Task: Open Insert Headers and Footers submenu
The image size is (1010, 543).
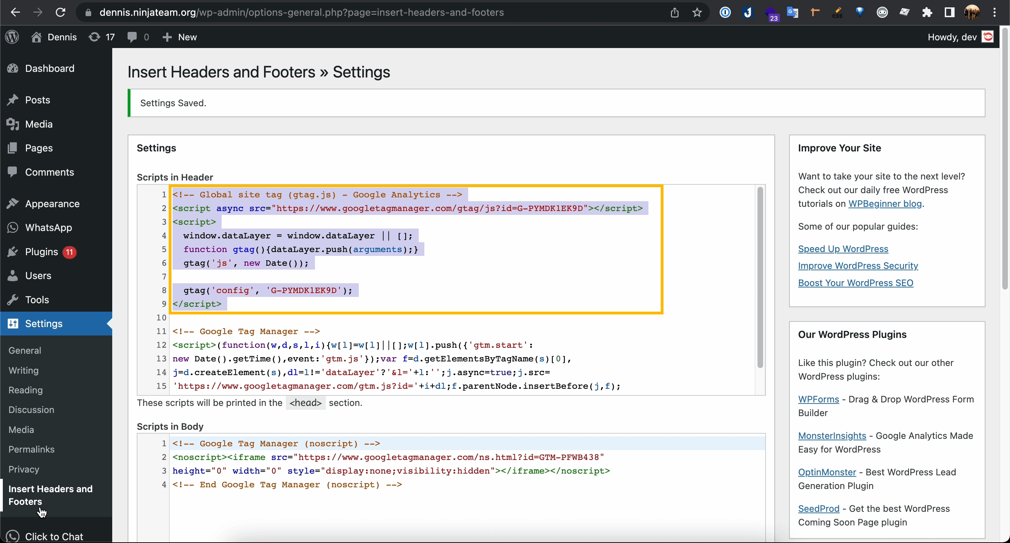Action: coord(50,495)
